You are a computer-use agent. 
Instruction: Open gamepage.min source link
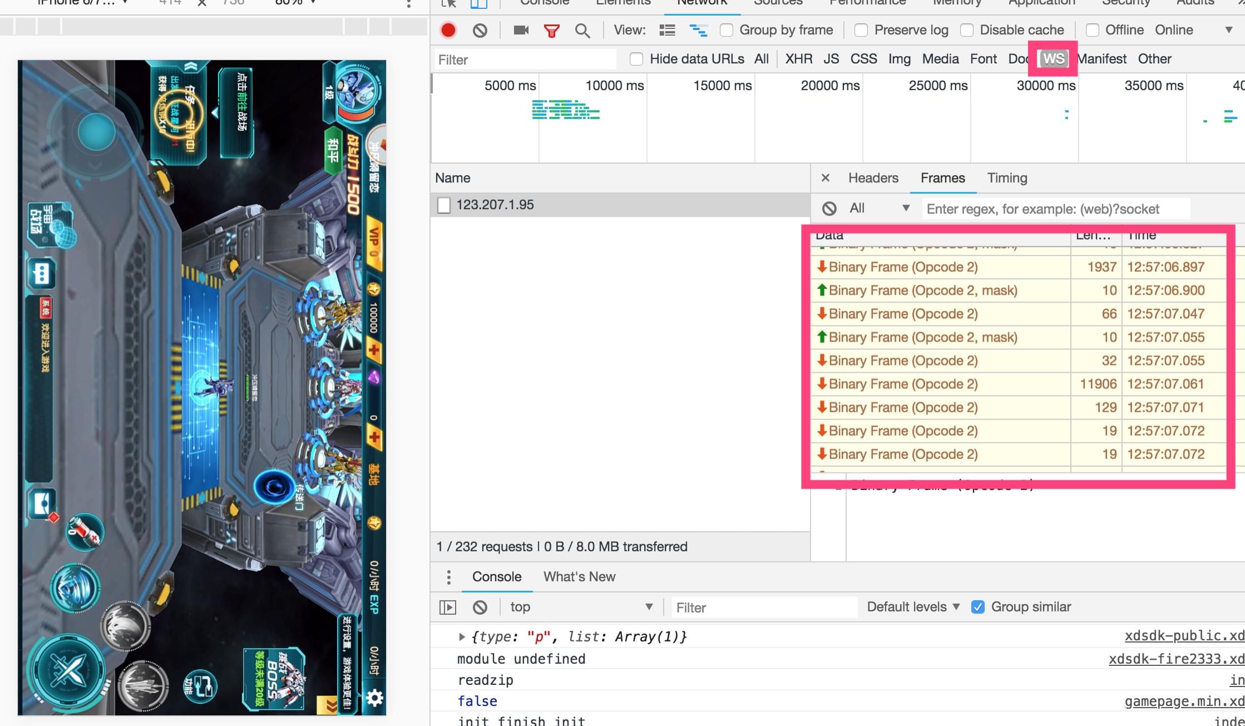click(1184, 702)
